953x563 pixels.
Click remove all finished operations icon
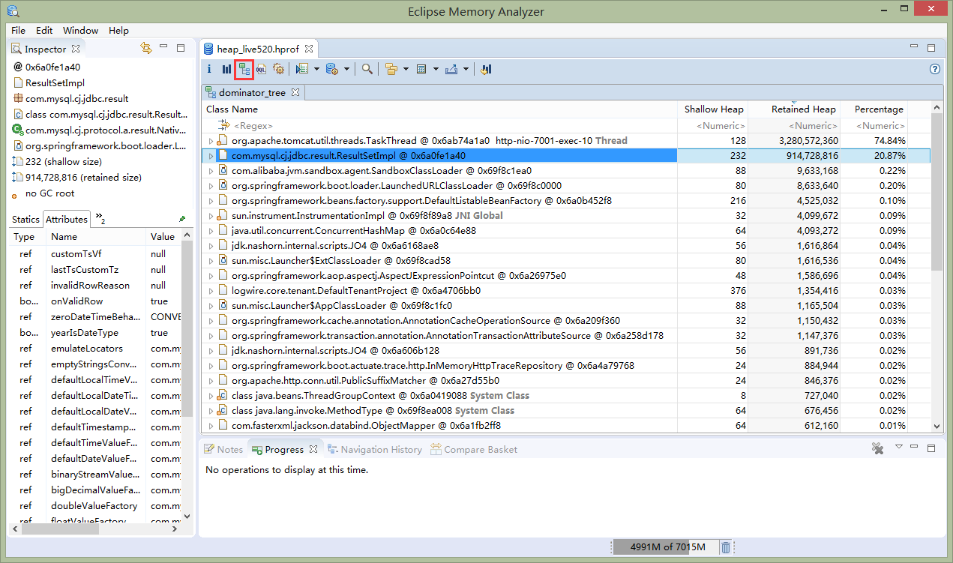click(x=877, y=448)
